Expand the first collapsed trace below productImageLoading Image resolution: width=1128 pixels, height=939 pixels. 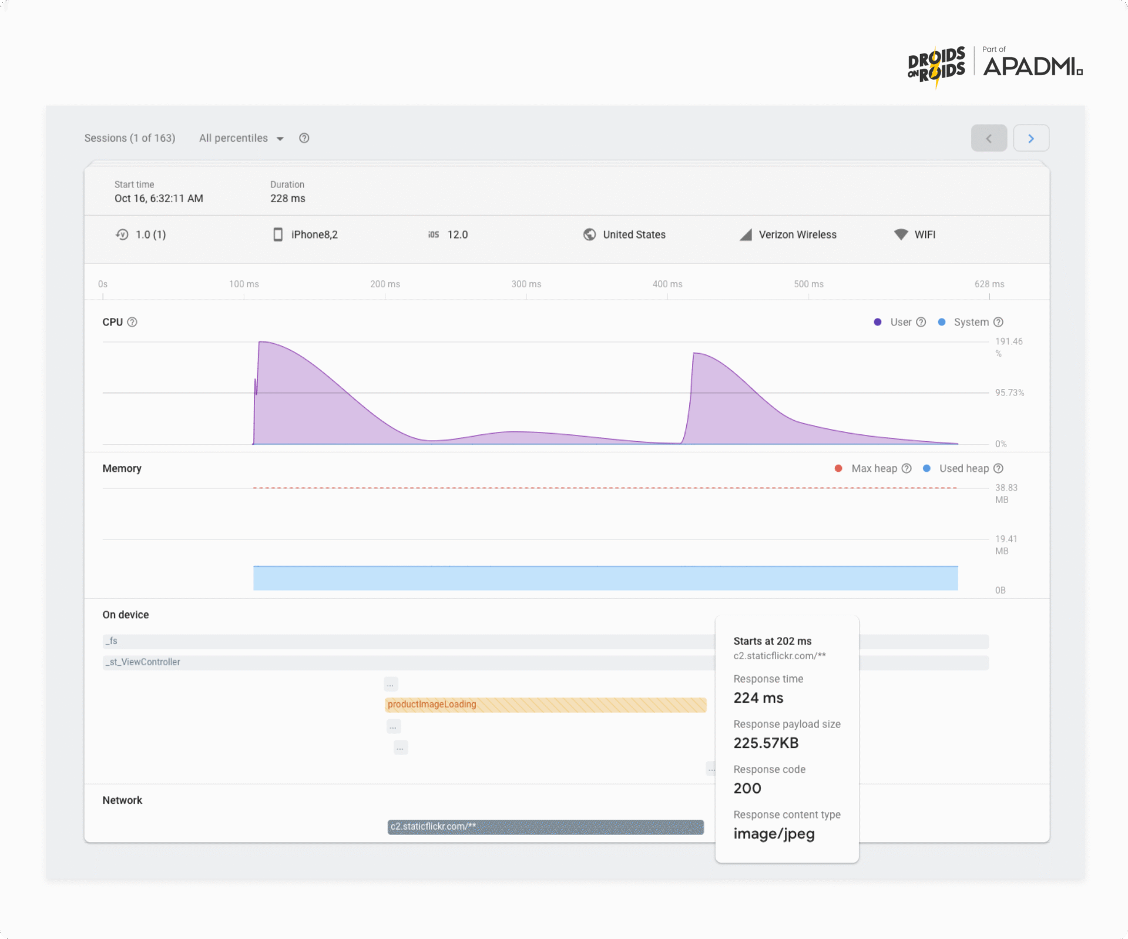click(x=394, y=726)
